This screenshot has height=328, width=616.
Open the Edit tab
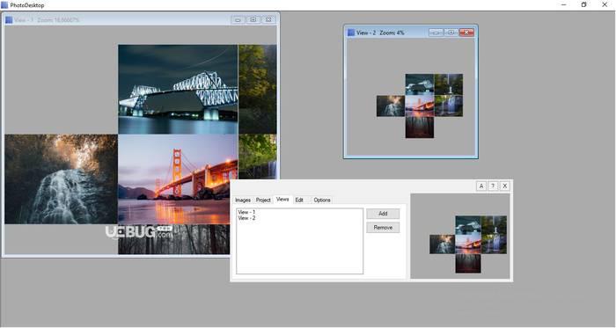pyautogui.click(x=299, y=200)
